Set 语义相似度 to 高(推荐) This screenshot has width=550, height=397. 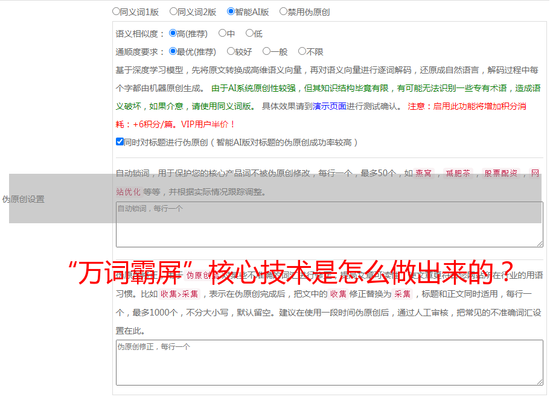173,33
